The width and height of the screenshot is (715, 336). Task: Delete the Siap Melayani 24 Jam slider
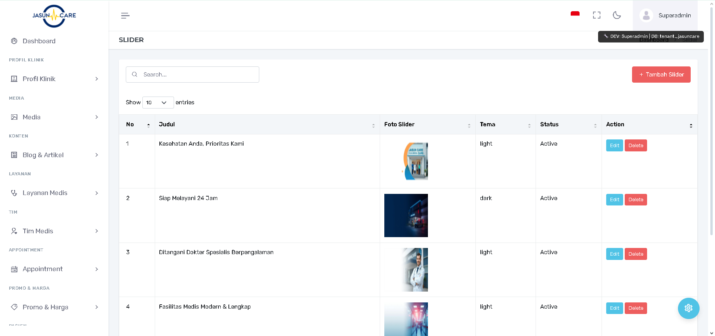636,200
